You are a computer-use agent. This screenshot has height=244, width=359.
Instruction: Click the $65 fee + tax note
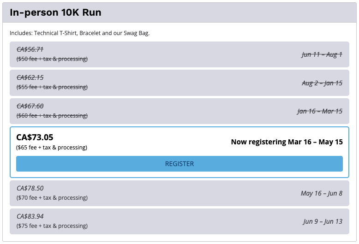(x=52, y=148)
